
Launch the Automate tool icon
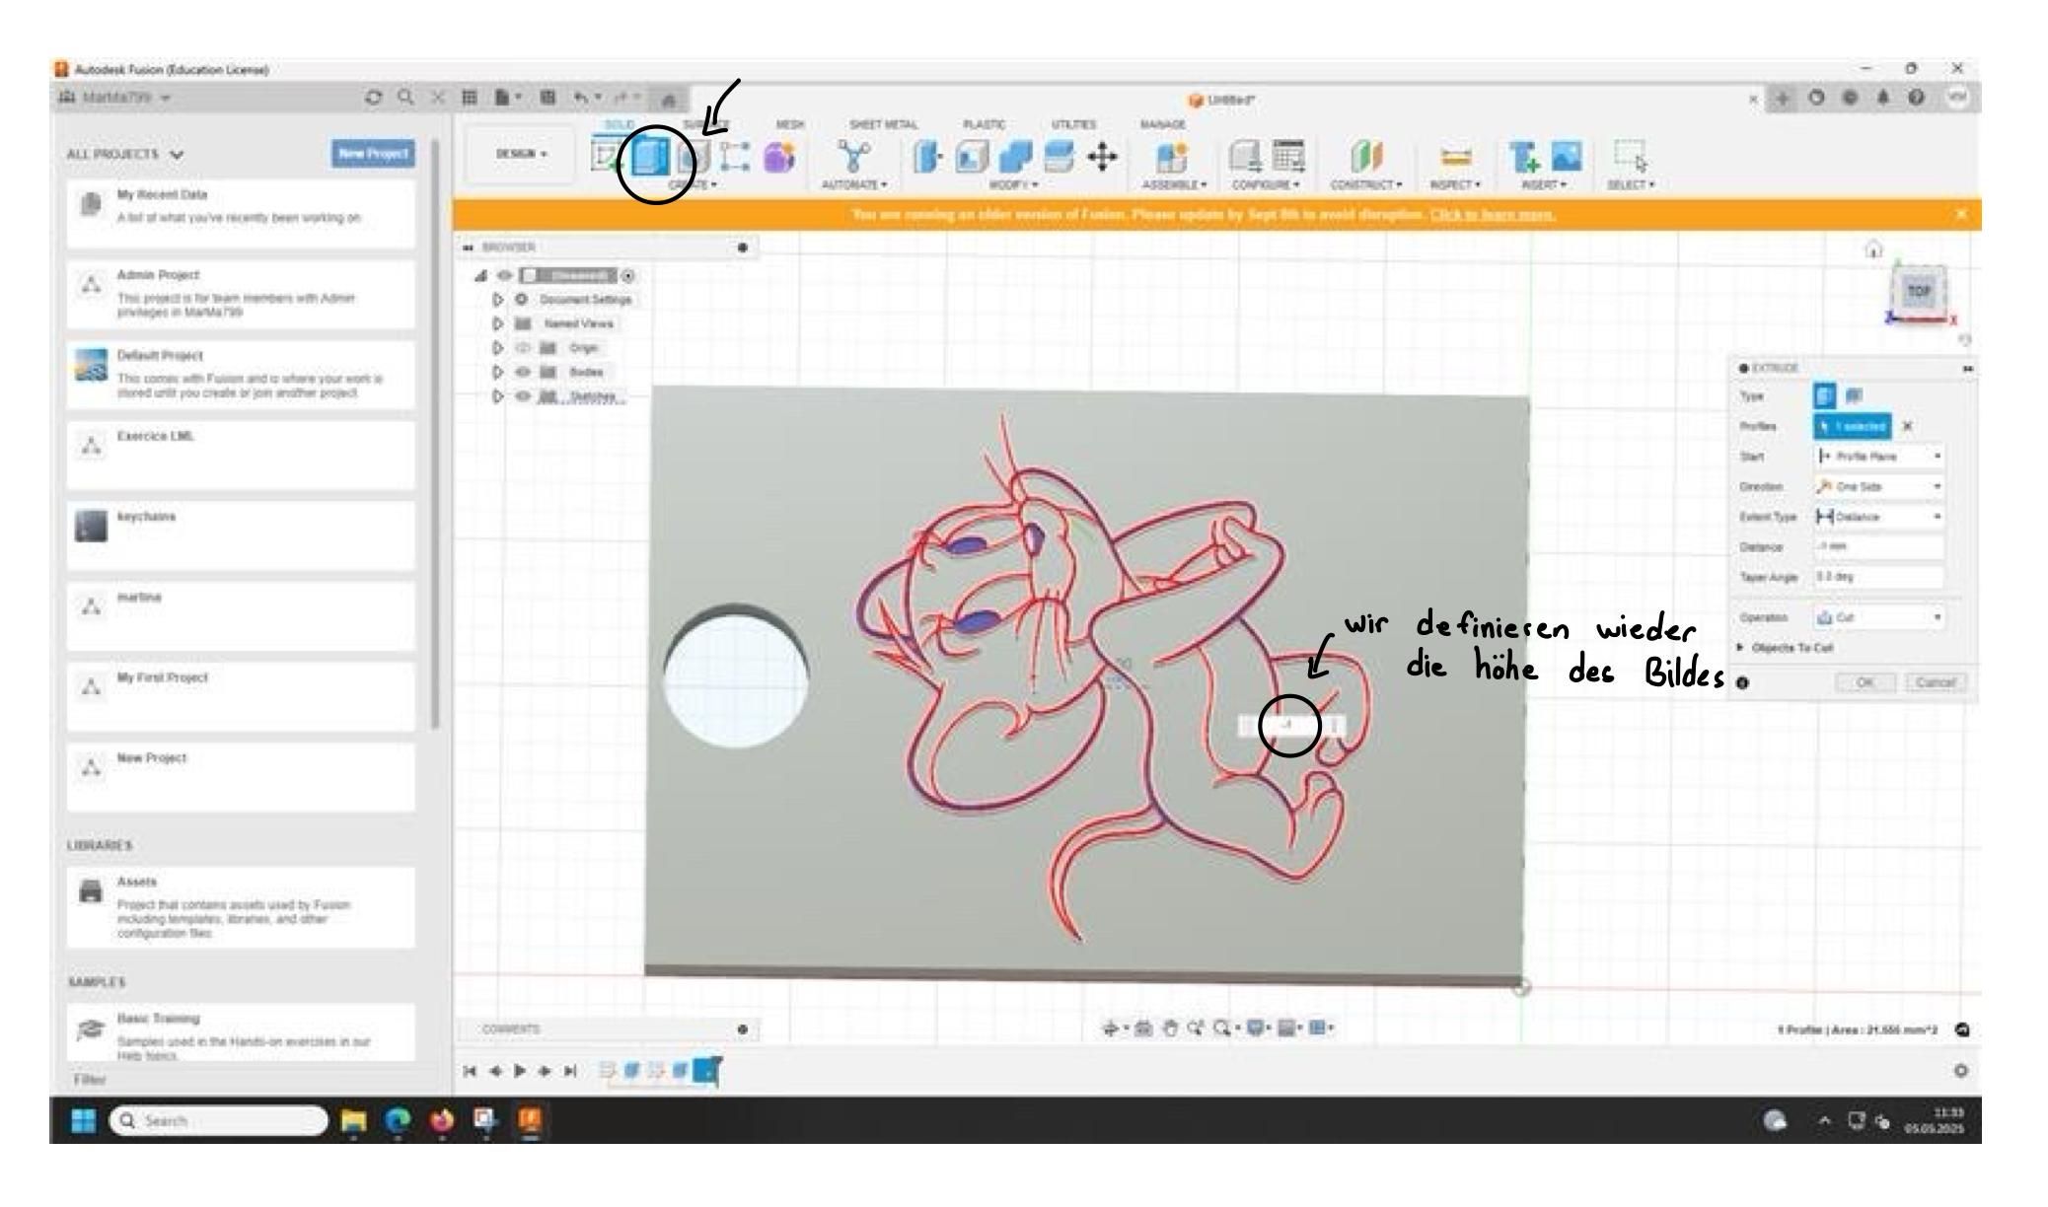[x=853, y=157]
